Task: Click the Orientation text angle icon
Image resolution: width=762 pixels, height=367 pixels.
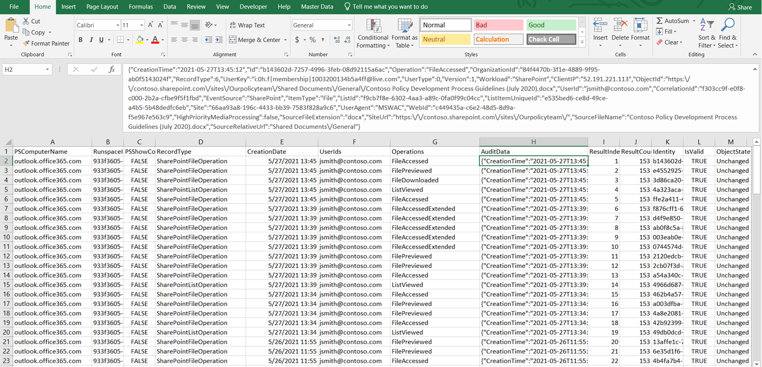Action: (x=209, y=25)
